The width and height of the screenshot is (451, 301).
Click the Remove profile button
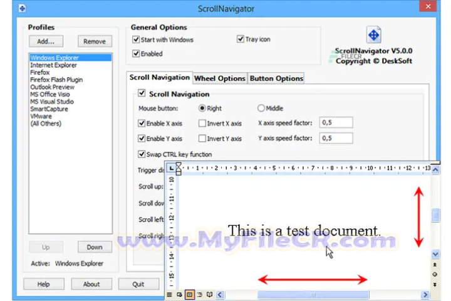[95, 41]
